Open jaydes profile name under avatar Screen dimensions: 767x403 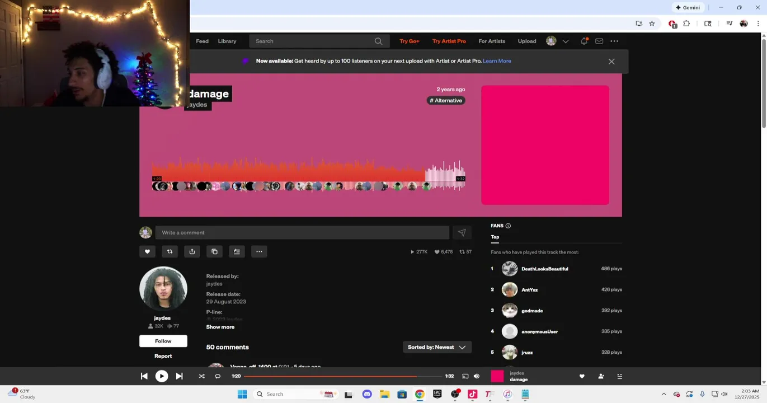point(162,318)
